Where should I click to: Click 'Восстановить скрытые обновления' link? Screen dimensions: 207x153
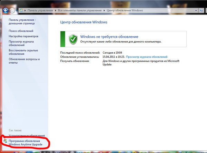[23, 52]
